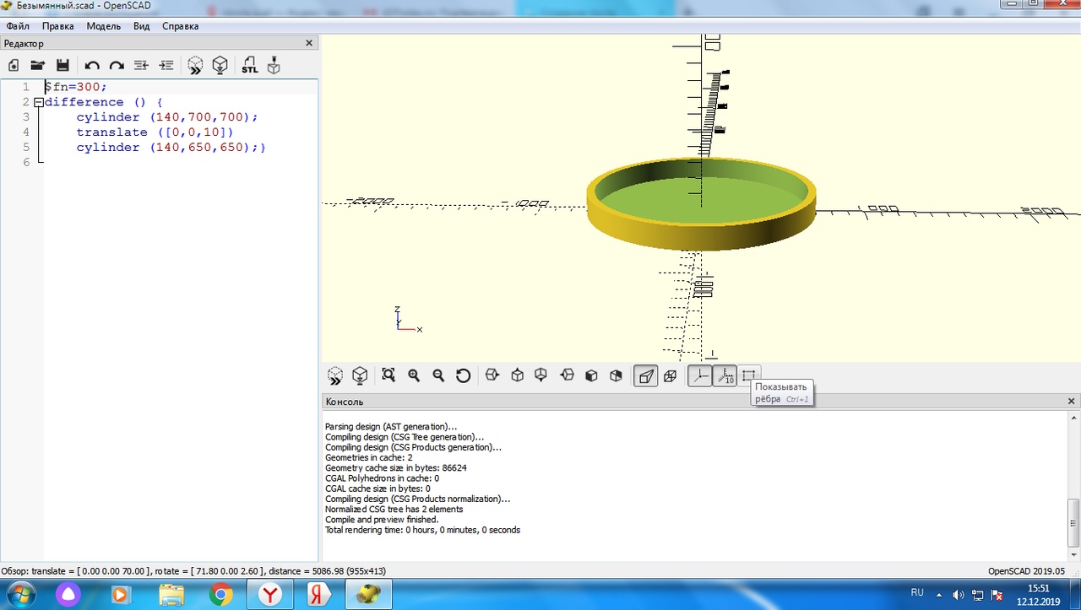Open Google Chrome from the taskbar
The width and height of the screenshot is (1081, 610).
pos(221,594)
